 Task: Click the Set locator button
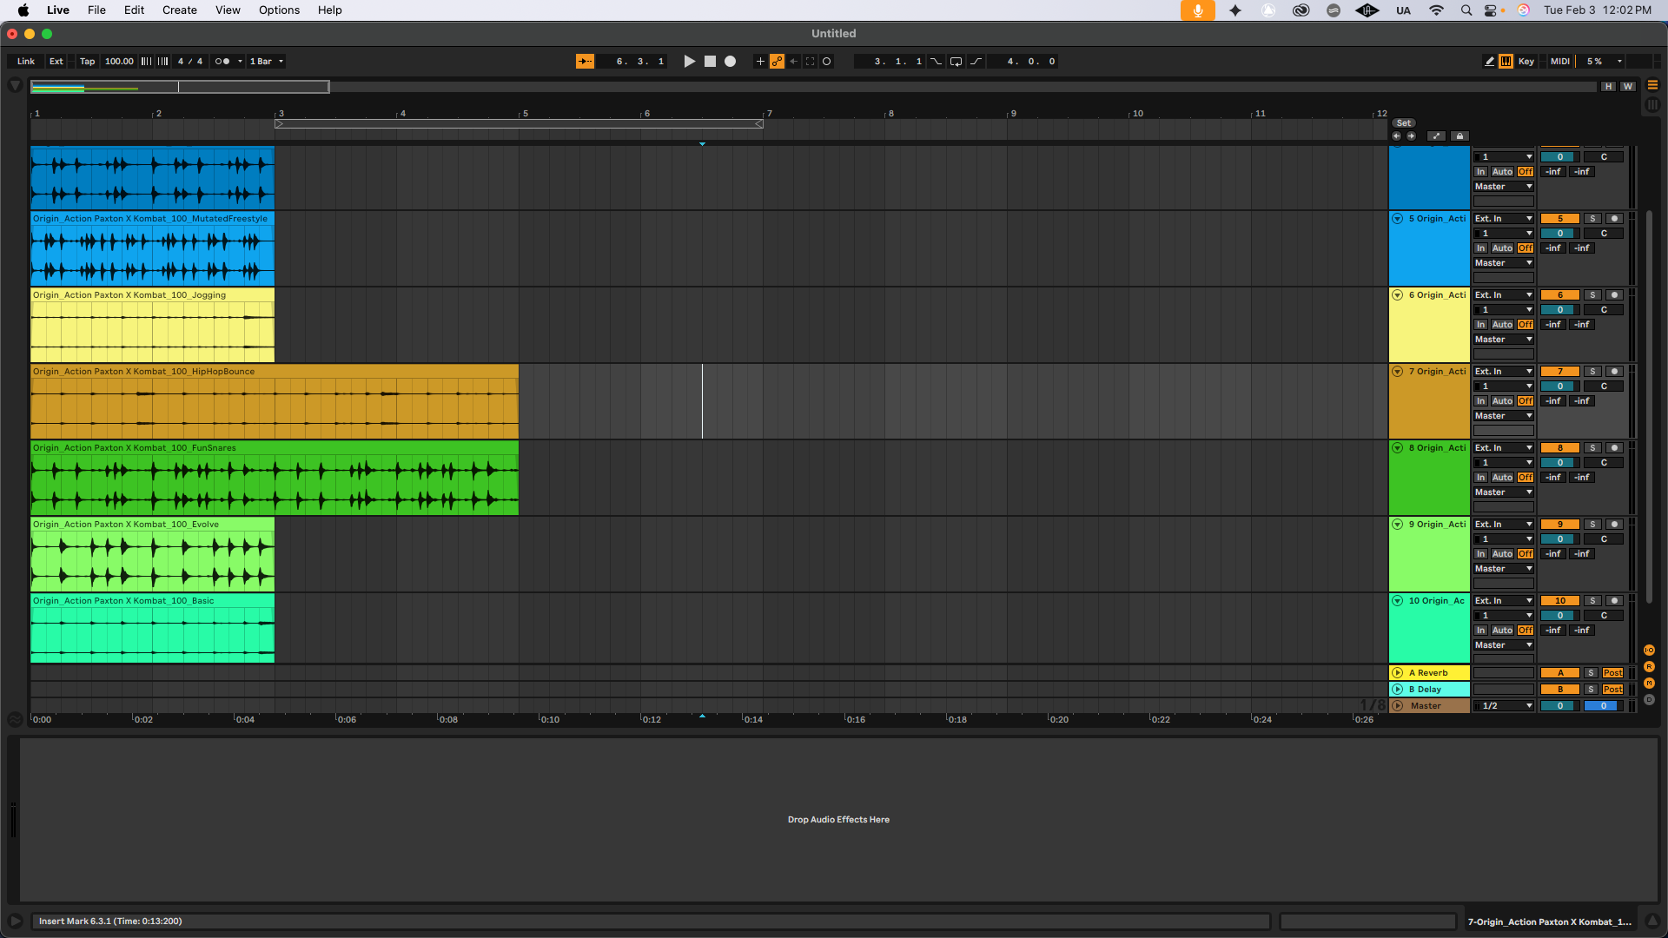1404,123
